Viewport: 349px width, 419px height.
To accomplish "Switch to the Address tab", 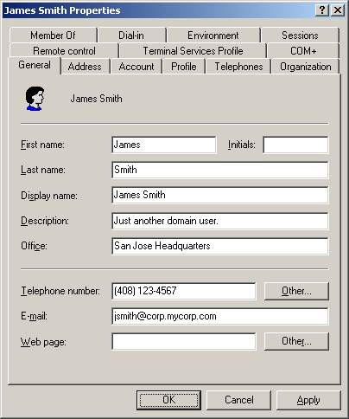I will (85, 67).
